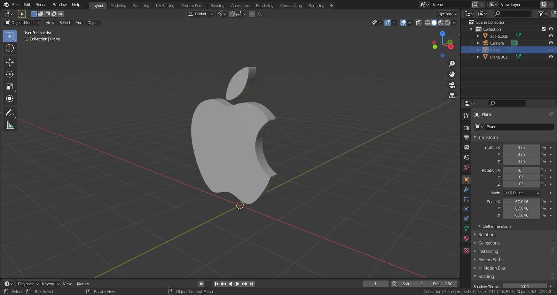557x295 pixels.
Task: Jump to start frame button
Action: coord(217,284)
